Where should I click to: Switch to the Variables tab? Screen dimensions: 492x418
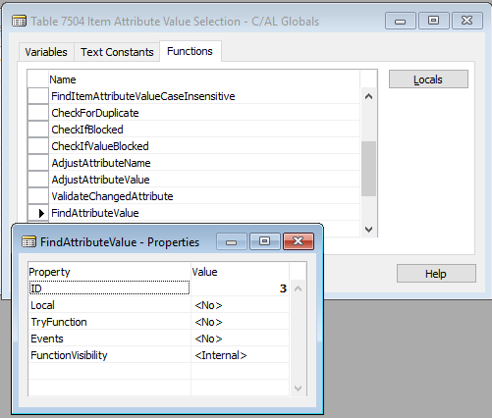(x=46, y=52)
